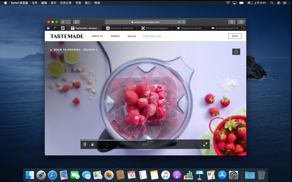
Task: Enter fullscreen video mode
Action: click(x=205, y=144)
